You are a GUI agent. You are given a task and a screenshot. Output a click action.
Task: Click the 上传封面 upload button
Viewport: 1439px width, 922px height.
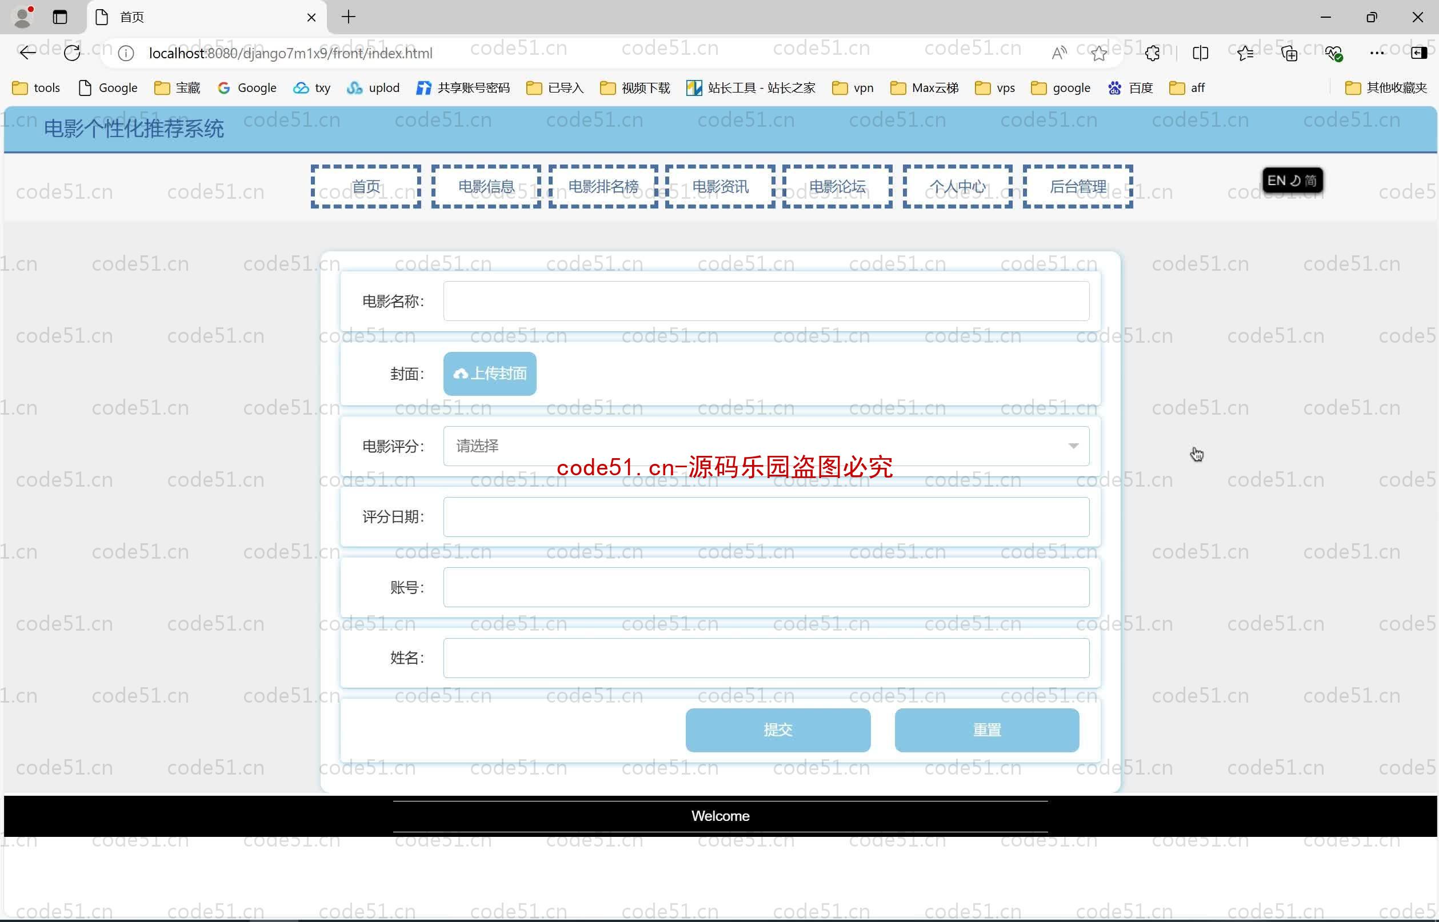coord(490,374)
